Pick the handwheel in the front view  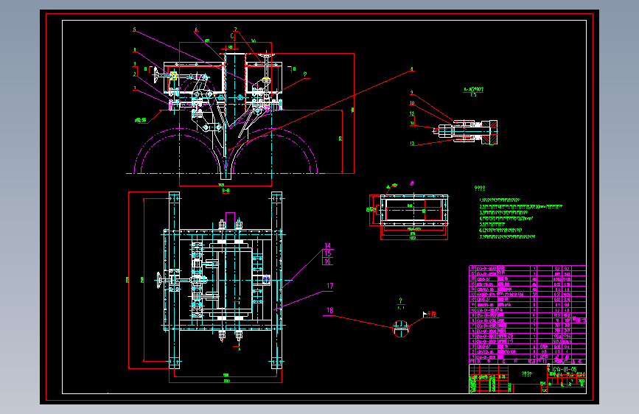coord(156,75)
